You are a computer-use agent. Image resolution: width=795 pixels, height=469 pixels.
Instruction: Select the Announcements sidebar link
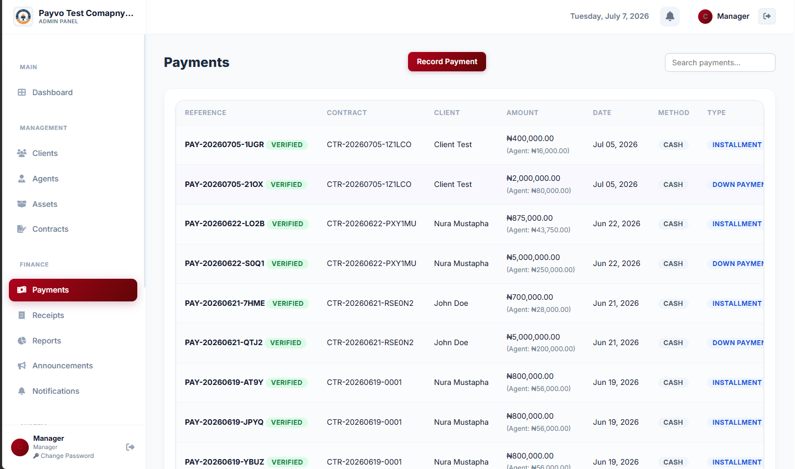(73, 366)
